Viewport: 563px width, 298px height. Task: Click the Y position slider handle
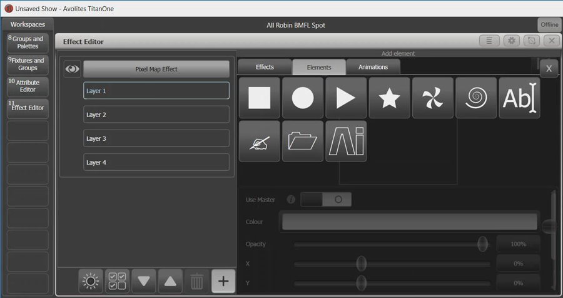click(361, 283)
